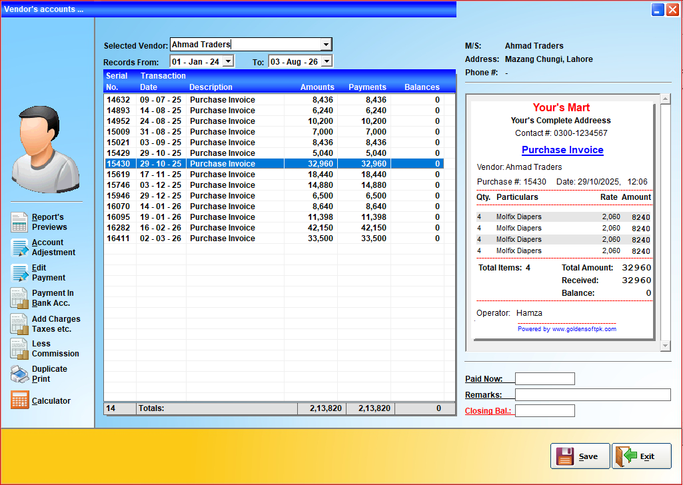Click the Transaction Date column header
683x485 pixels.
tap(163, 81)
